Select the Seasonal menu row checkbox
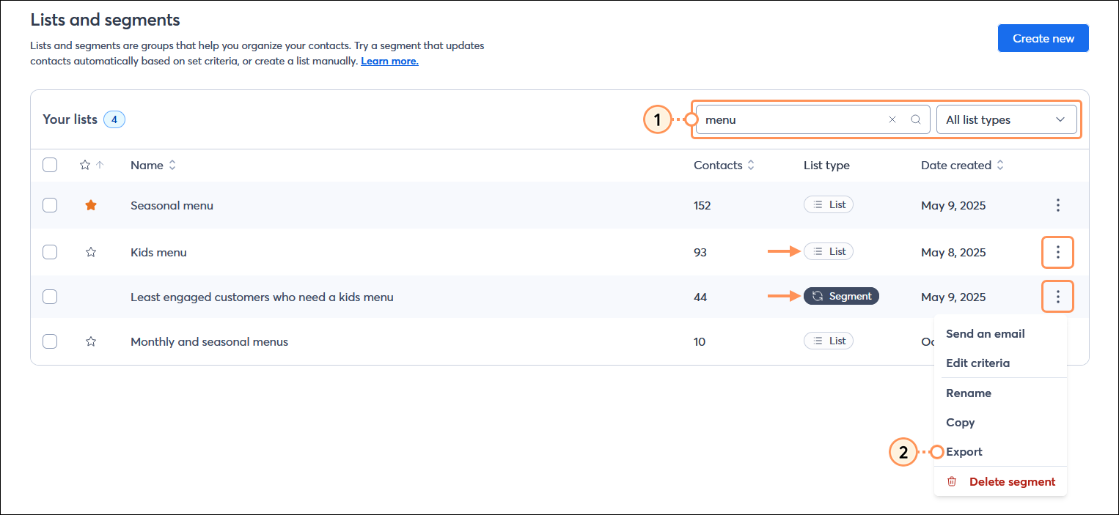The image size is (1119, 515). click(50, 205)
